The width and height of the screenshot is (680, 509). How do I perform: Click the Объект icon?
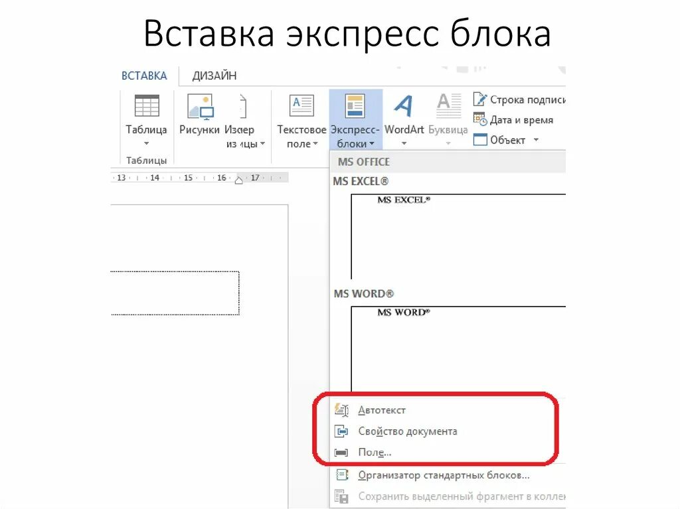click(x=480, y=139)
